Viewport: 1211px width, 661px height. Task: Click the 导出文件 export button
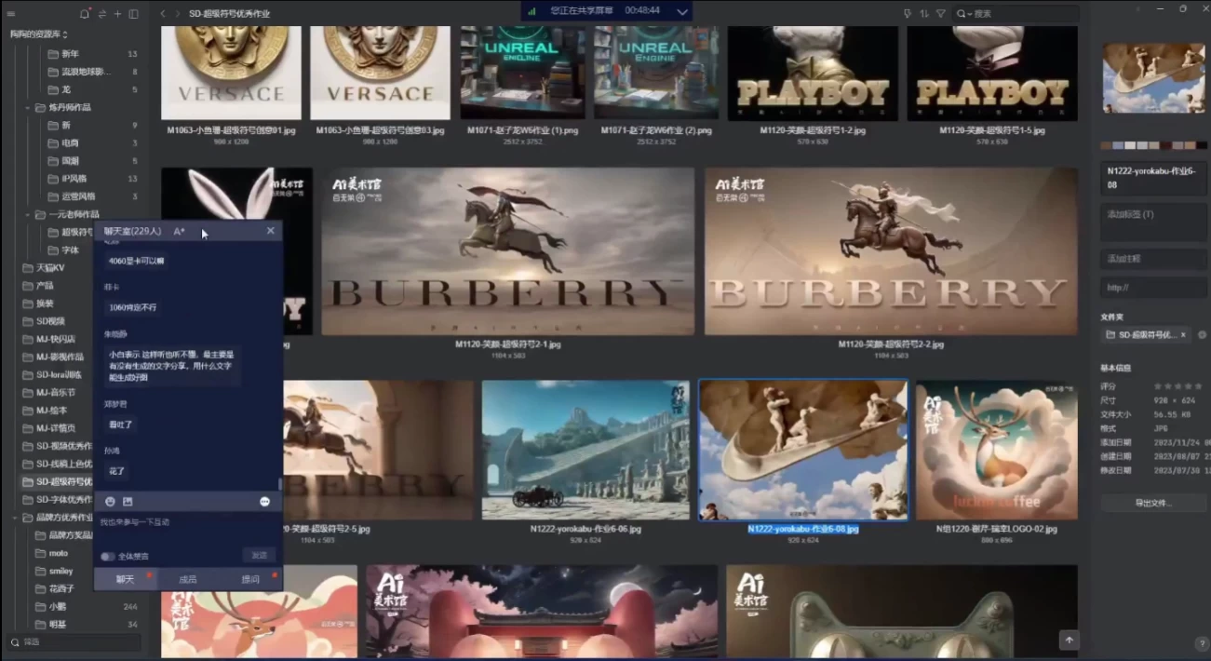pos(1153,503)
